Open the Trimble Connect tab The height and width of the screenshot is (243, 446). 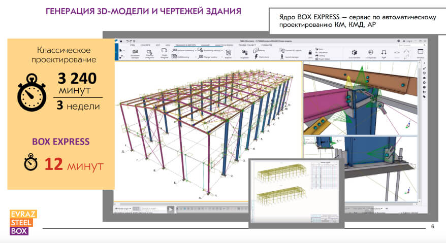pyautogui.click(x=247, y=45)
